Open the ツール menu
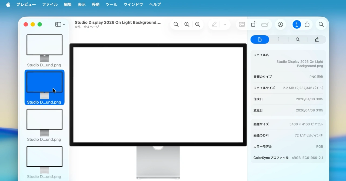The height and width of the screenshot is (181, 346). pyautogui.click(x=111, y=4)
